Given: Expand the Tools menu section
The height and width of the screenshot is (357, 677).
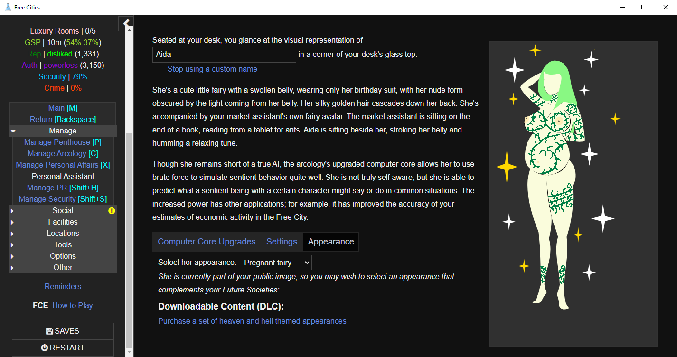Looking at the screenshot, I should coord(63,245).
